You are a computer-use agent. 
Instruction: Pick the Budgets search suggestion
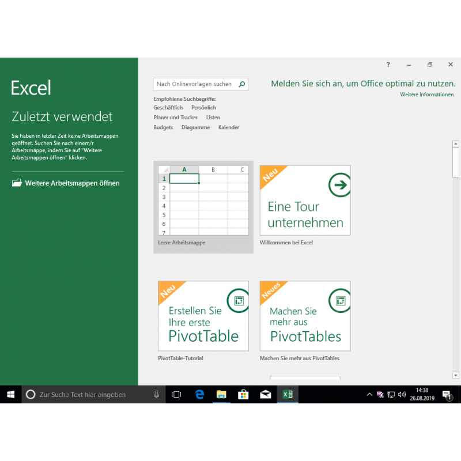coord(163,127)
